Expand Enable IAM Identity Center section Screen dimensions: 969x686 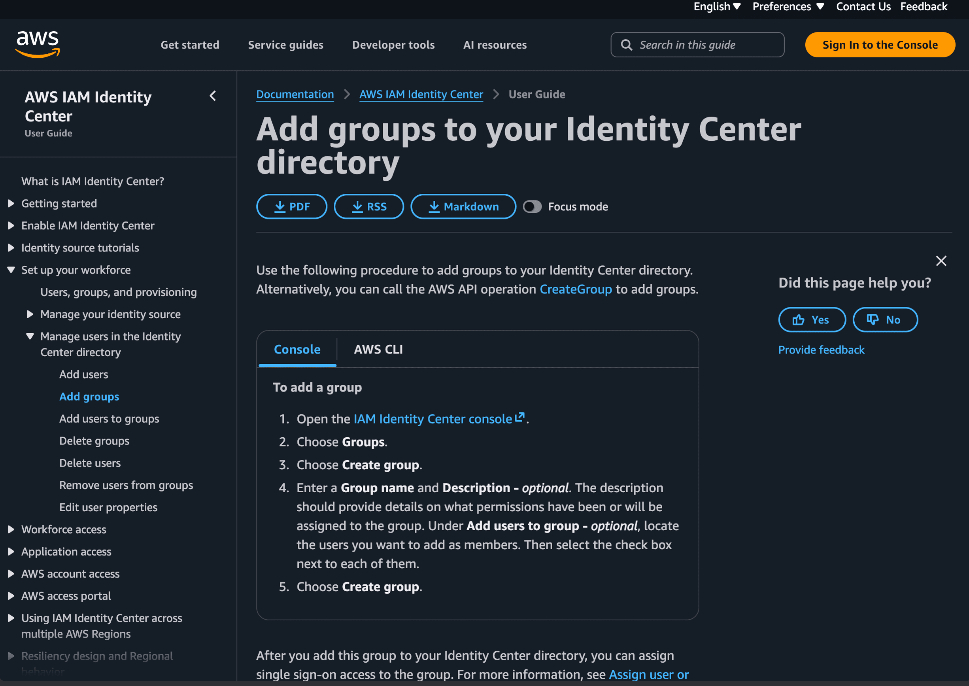[x=11, y=225]
